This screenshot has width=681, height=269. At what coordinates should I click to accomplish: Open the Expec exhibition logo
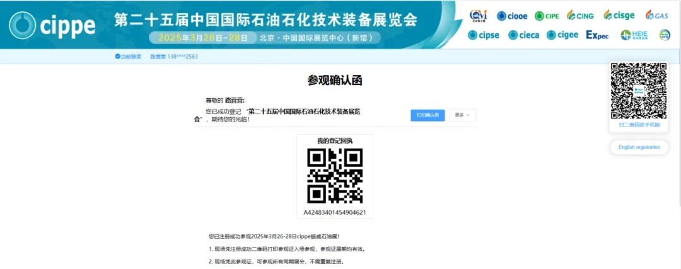click(x=597, y=35)
